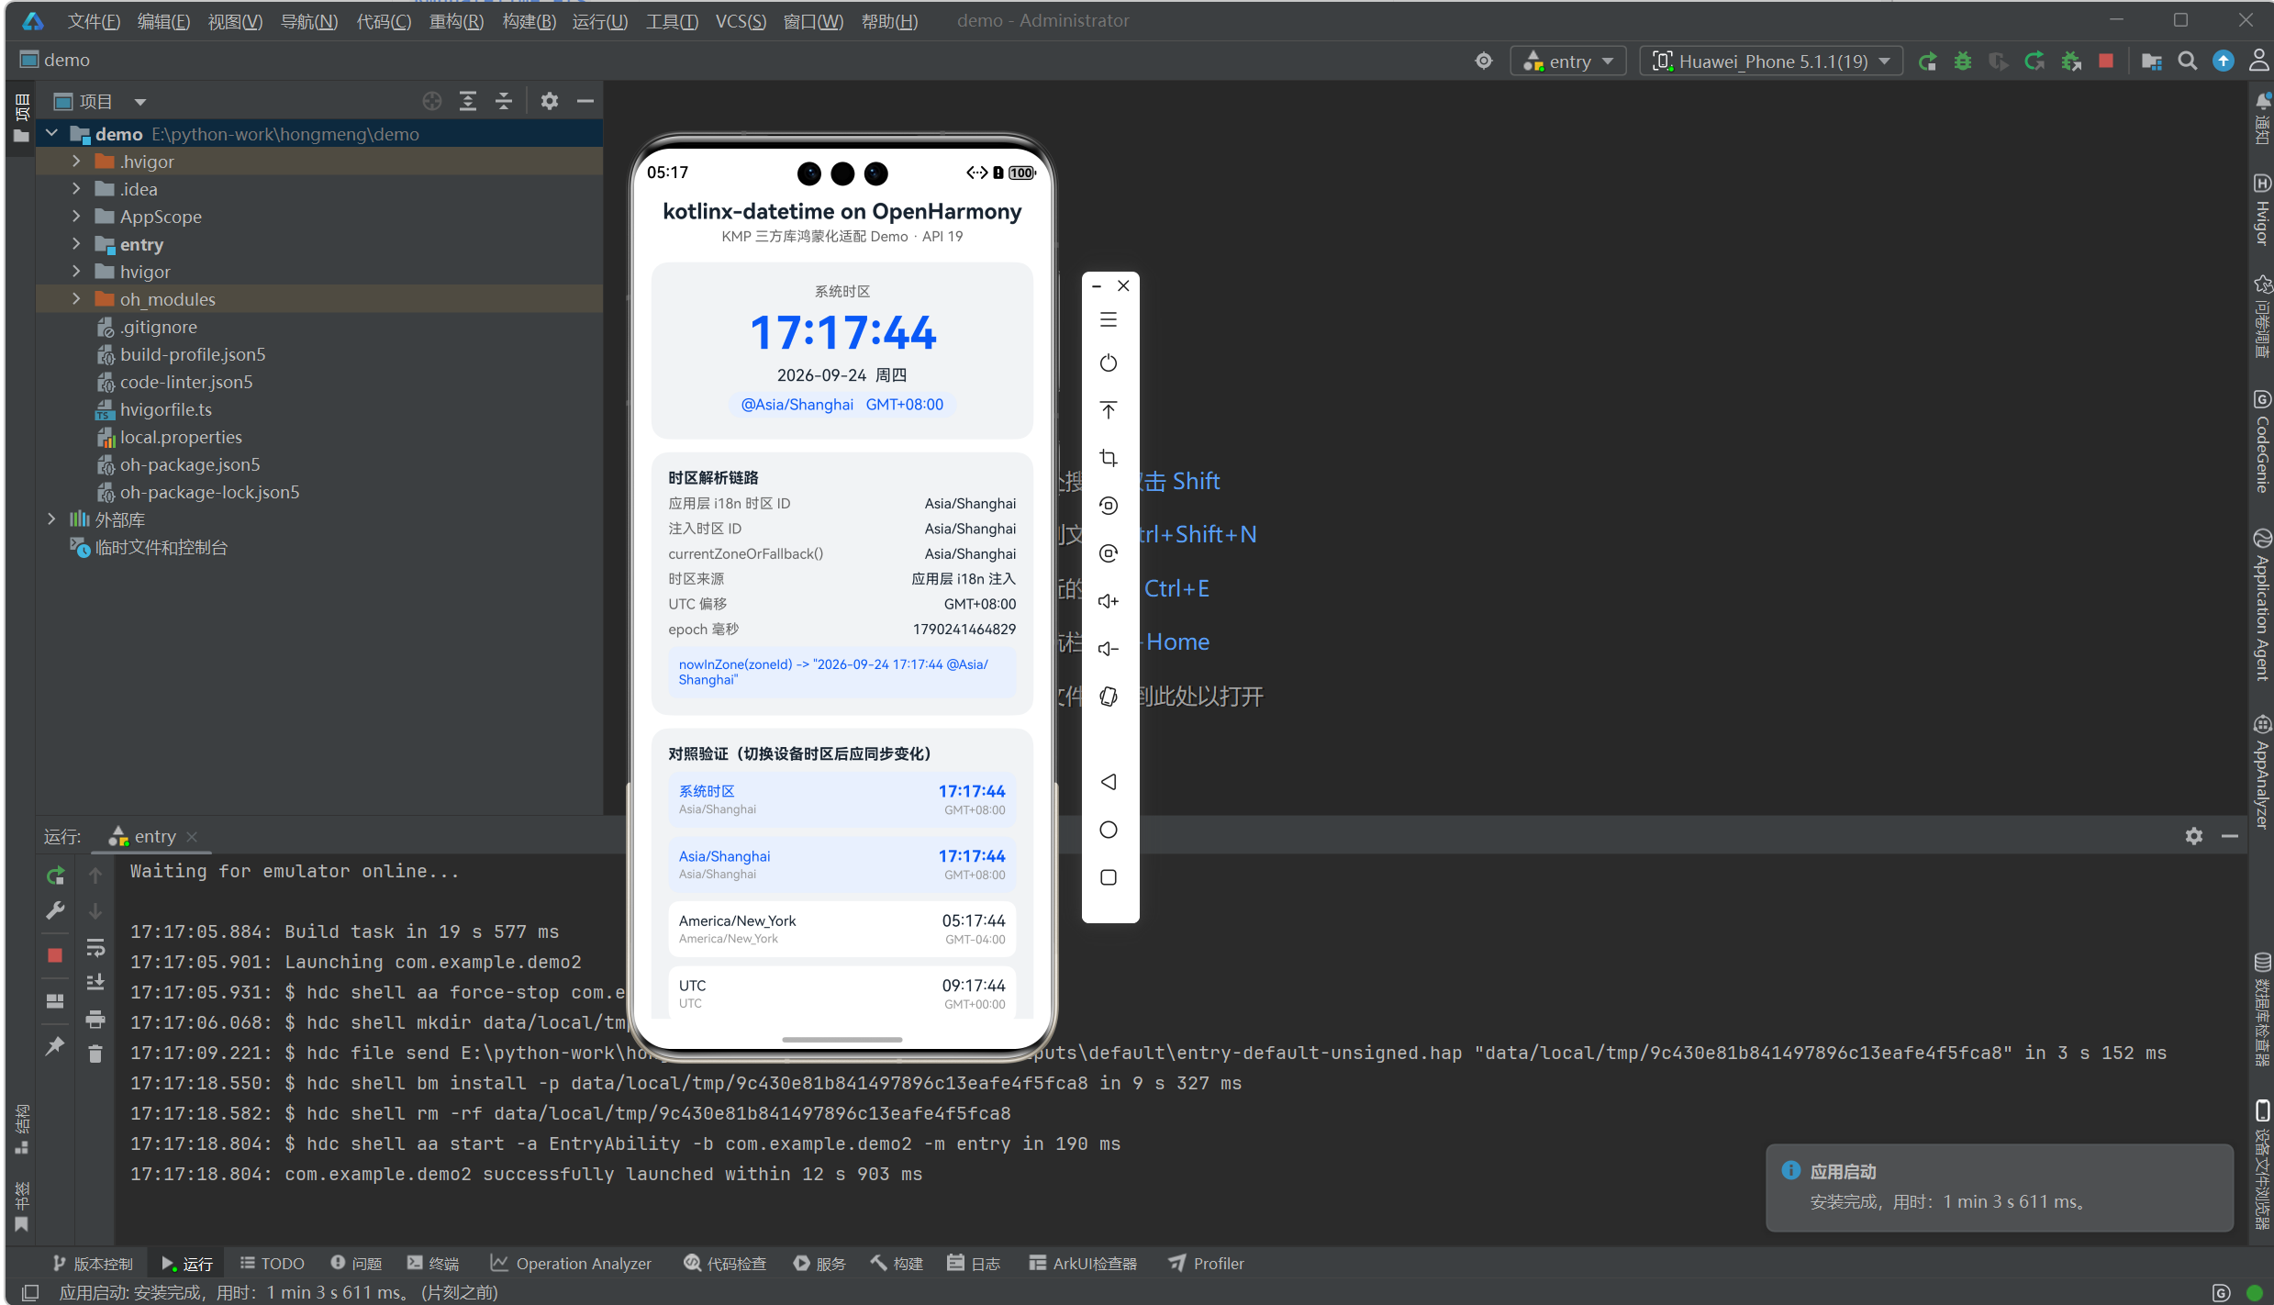This screenshot has height=1305, width=2274.
Task: Open the 文件 menu
Action: coord(94,21)
